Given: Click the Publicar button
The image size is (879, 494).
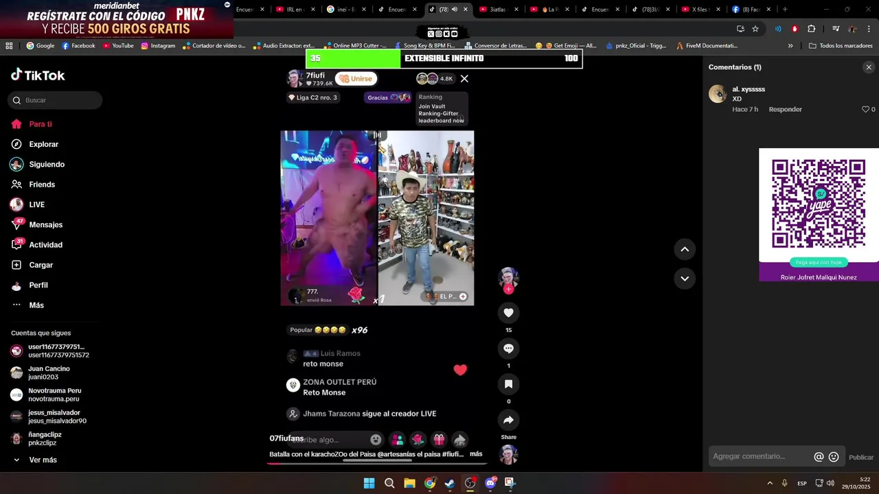Looking at the screenshot, I should coord(861,458).
